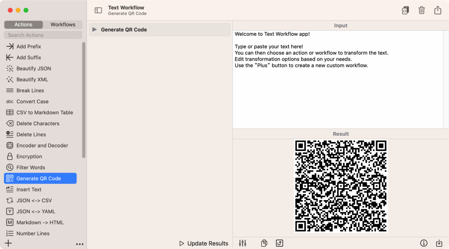Click the Text Workflow title text
This screenshot has height=249, width=449.
pyautogui.click(x=126, y=7)
